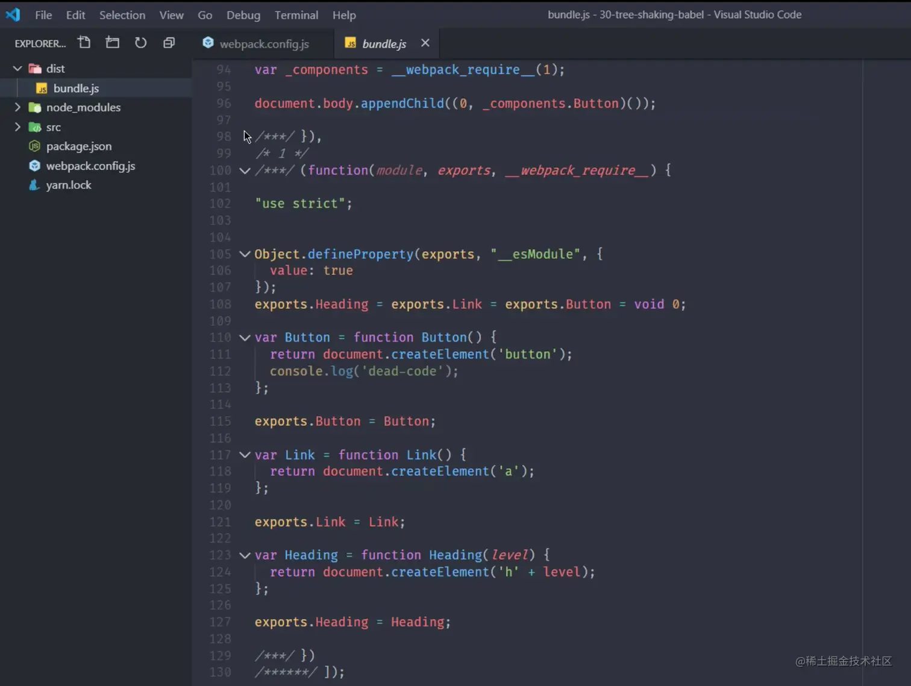Open the Terminal menu
The height and width of the screenshot is (686, 911).
pyautogui.click(x=296, y=15)
